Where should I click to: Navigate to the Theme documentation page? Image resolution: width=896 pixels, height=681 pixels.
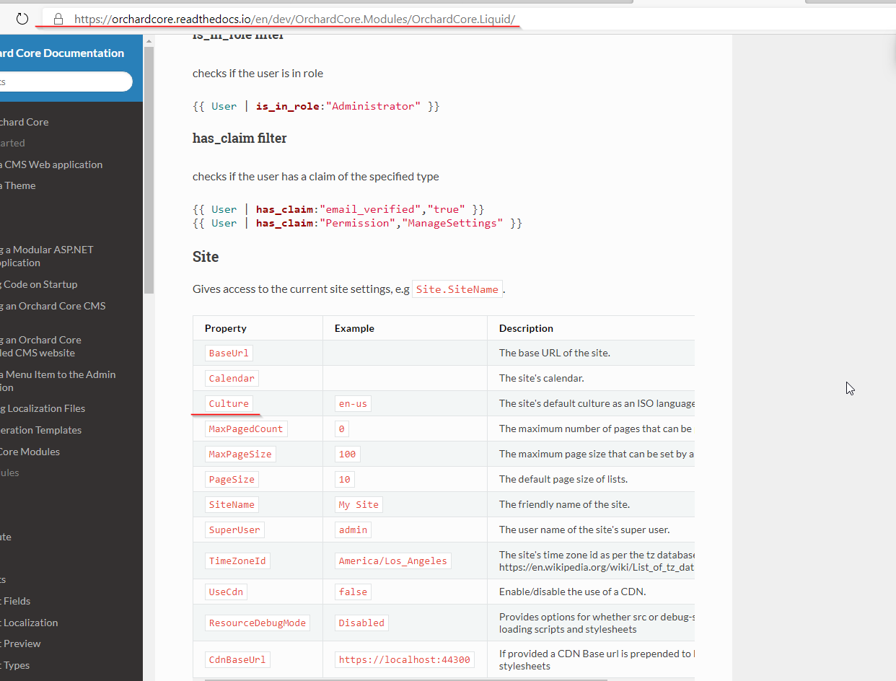[18, 185]
